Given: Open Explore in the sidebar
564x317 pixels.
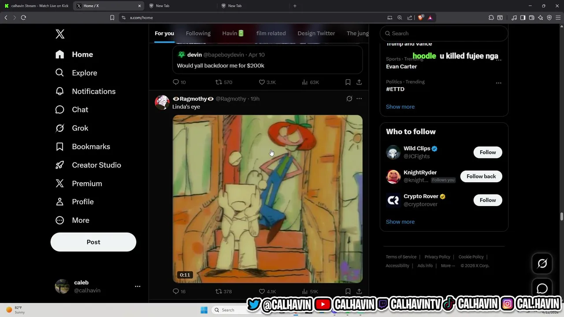Looking at the screenshot, I should click(x=76, y=73).
